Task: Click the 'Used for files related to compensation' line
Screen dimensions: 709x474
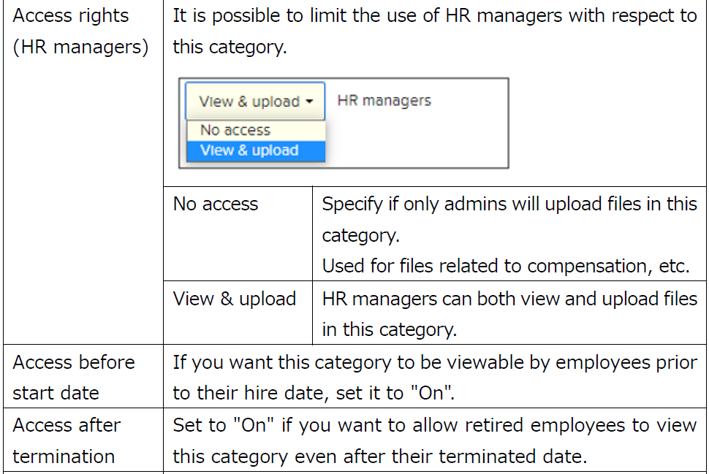Action: 506,267
